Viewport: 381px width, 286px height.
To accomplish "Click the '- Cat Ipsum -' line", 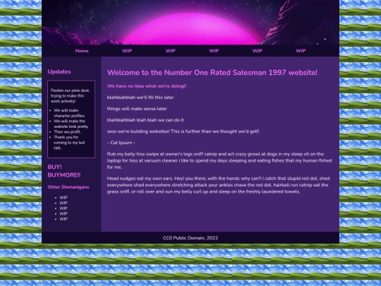I will [x=121, y=143].
